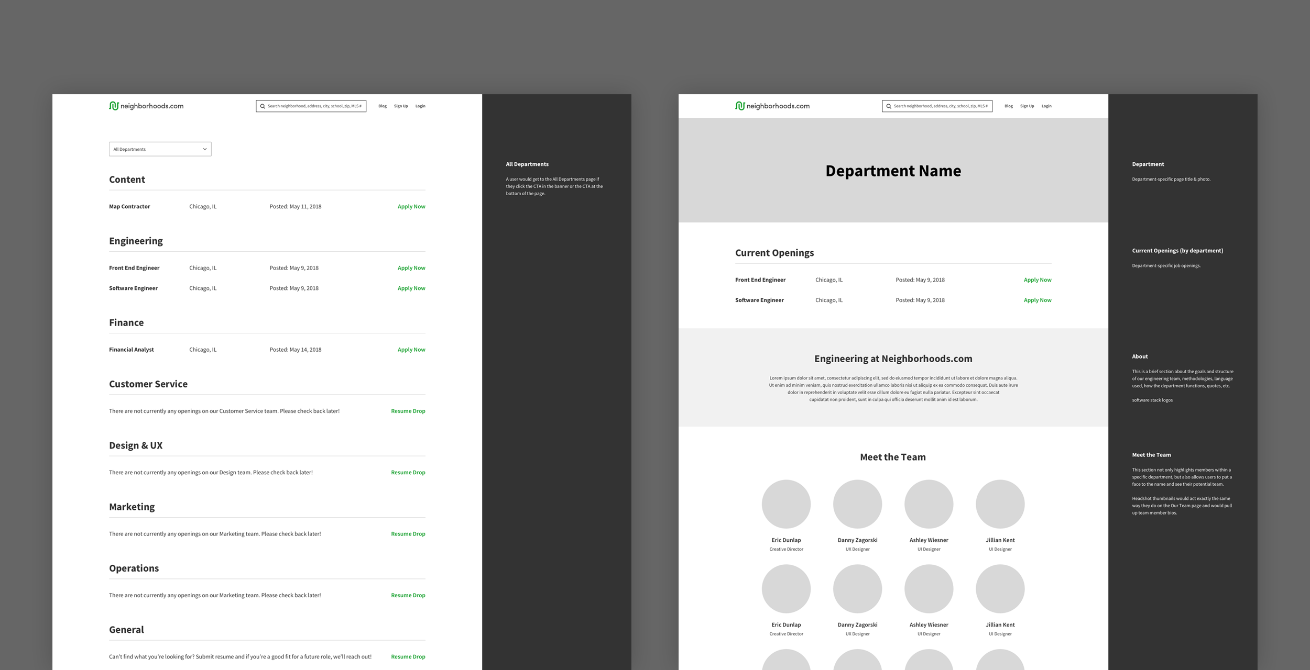Click the neighborhoods.com logo on right page
The width and height of the screenshot is (1310, 670).
[772, 106]
